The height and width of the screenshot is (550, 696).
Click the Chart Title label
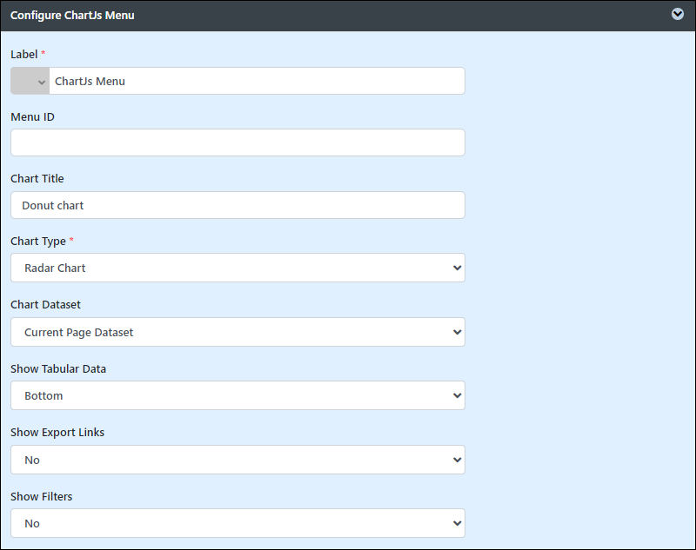[37, 179]
